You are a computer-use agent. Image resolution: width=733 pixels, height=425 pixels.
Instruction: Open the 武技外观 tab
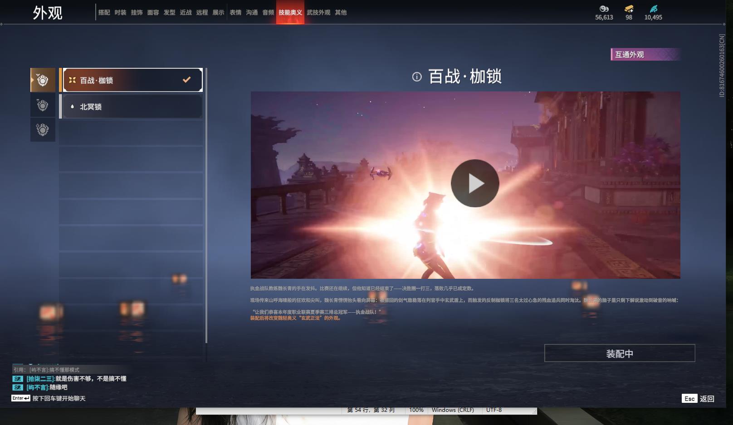pyautogui.click(x=318, y=12)
